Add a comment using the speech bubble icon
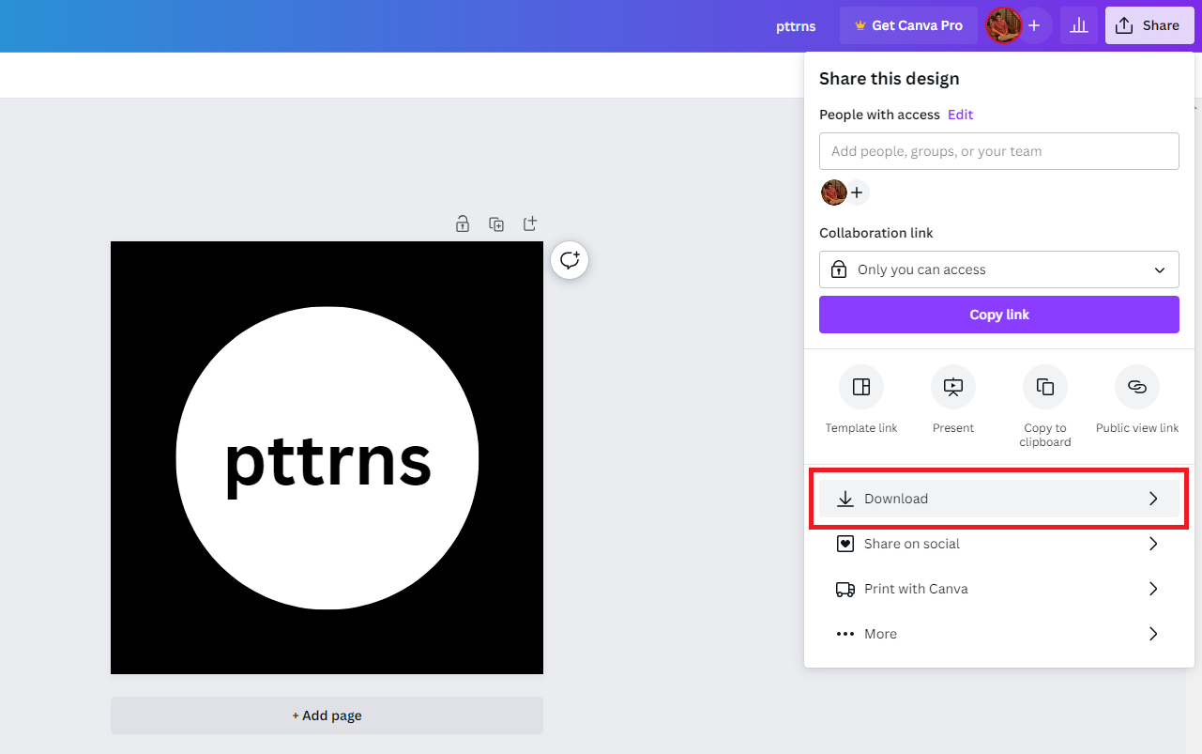This screenshot has width=1202, height=754. tap(571, 260)
